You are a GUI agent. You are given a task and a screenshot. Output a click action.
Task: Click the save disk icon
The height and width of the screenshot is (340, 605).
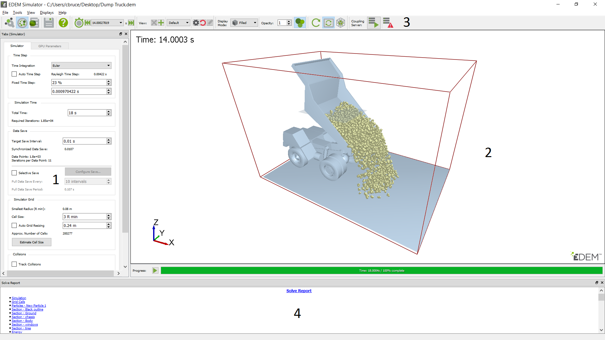click(49, 23)
